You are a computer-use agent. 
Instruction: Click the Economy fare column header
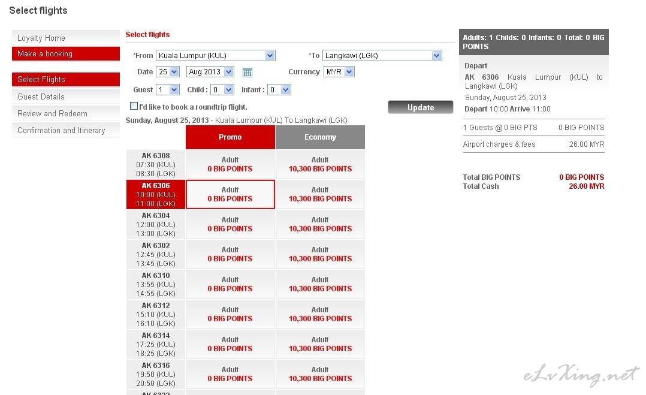pos(320,137)
